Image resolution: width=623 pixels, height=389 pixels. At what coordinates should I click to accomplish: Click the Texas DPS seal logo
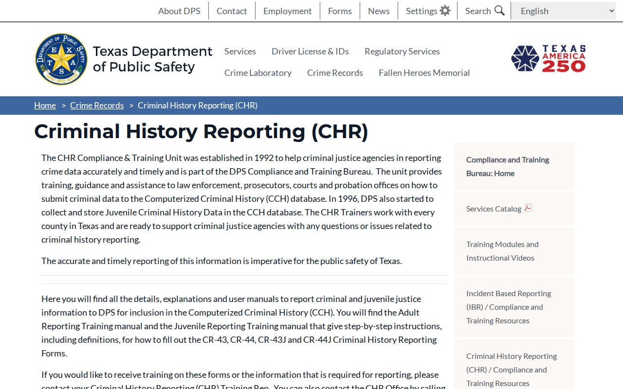[61, 59]
